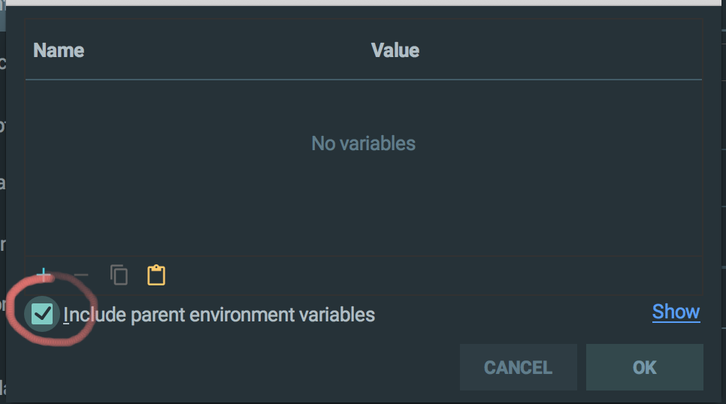Click the empty header space between Name and Value
The image size is (726, 404).
(x=225, y=50)
